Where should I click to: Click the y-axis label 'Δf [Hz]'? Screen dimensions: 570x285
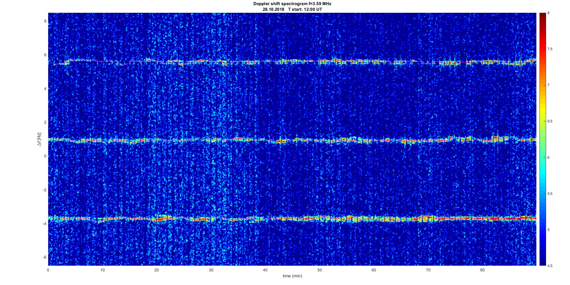[39, 139]
